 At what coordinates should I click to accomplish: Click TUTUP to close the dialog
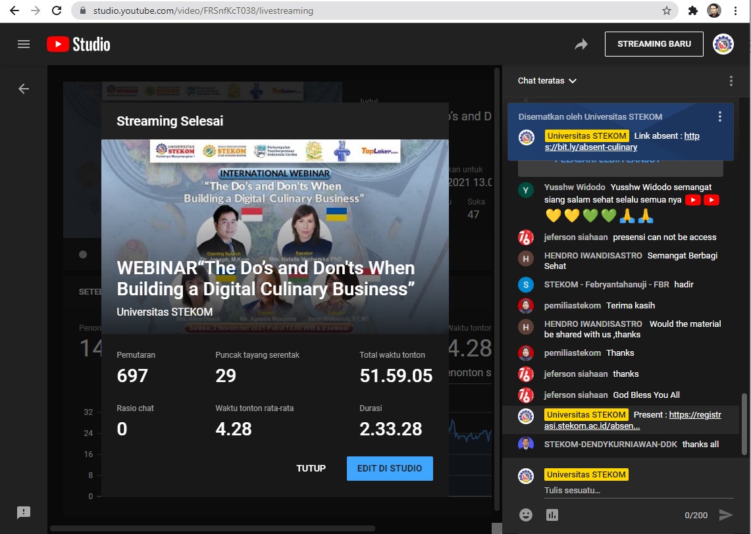311,468
